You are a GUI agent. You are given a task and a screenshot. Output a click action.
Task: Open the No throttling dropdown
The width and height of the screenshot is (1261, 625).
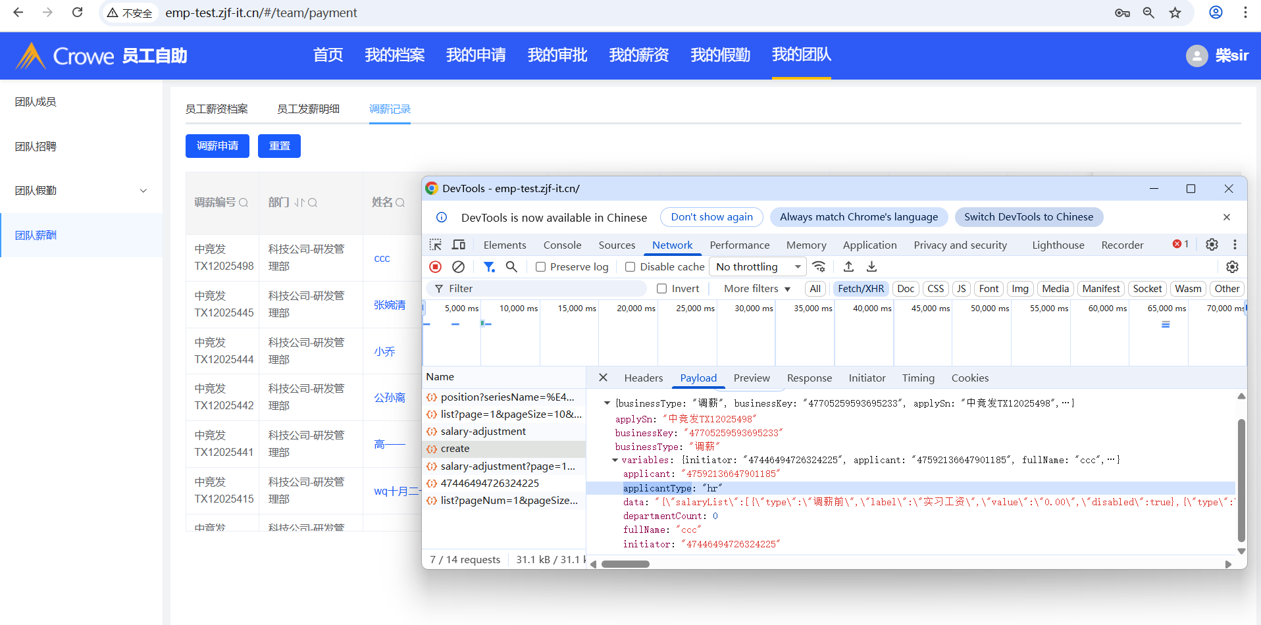(758, 266)
